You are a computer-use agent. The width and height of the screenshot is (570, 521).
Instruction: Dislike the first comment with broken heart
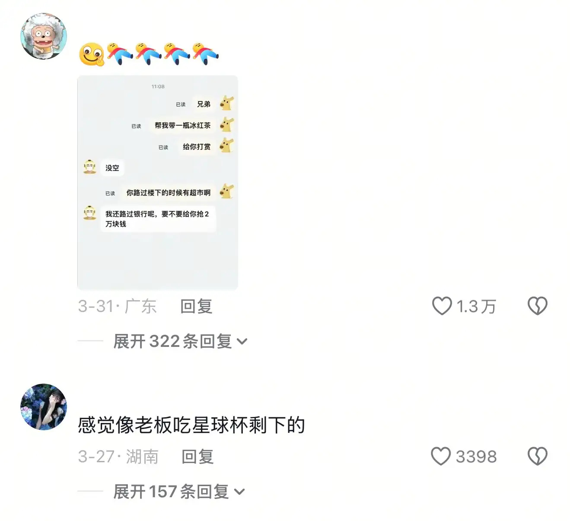click(x=537, y=306)
